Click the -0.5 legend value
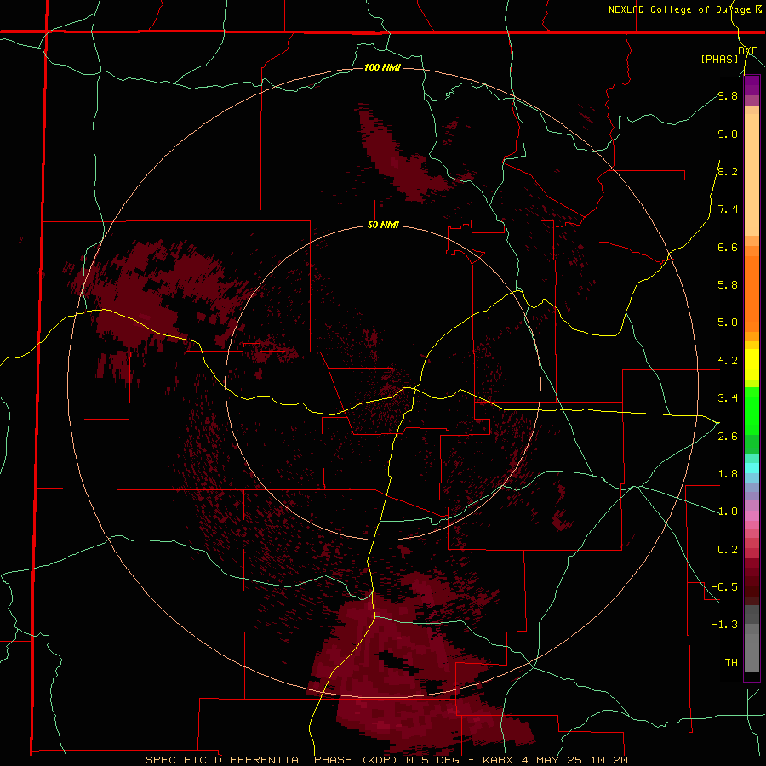 (724, 587)
